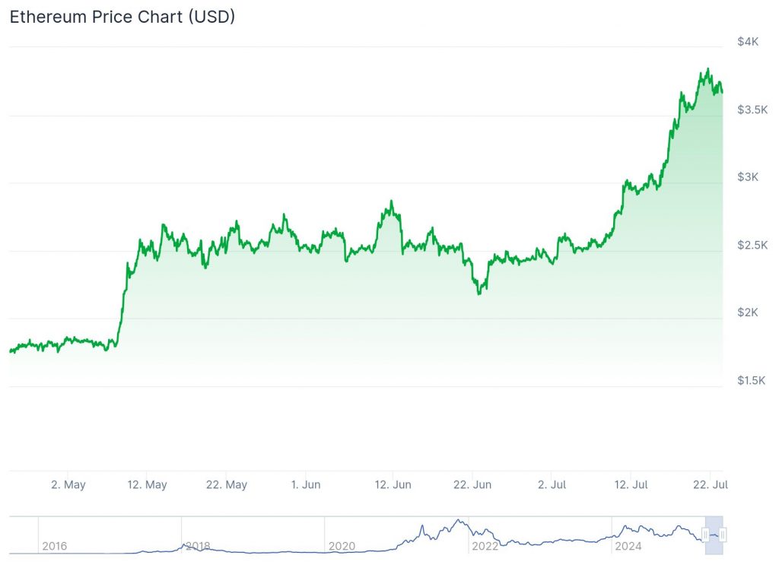Click the 12. Jul date axis label
This screenshot has height=568, width=779.
click(631, 484)
